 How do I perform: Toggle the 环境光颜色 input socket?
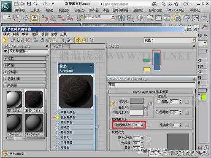(x=57, y=112)
